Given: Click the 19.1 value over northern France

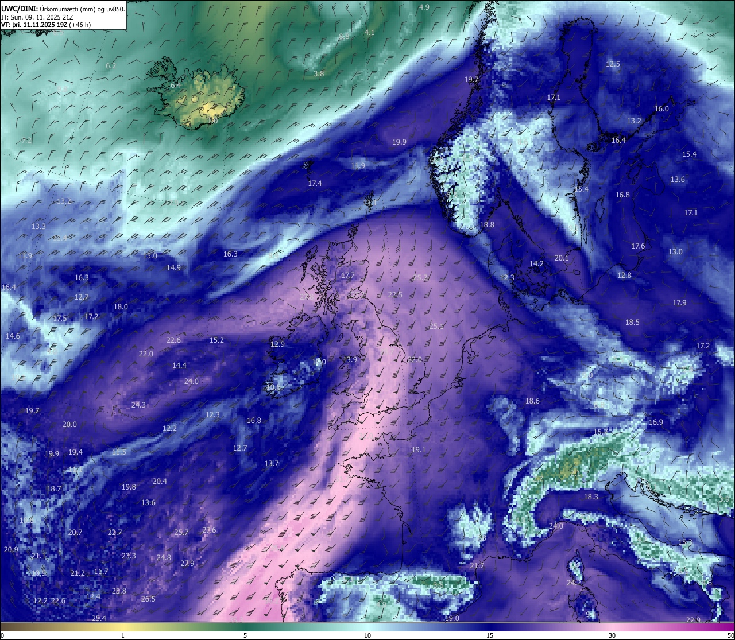Looking at the screenshot, I should pyautogui.click(x=419, y=450).
